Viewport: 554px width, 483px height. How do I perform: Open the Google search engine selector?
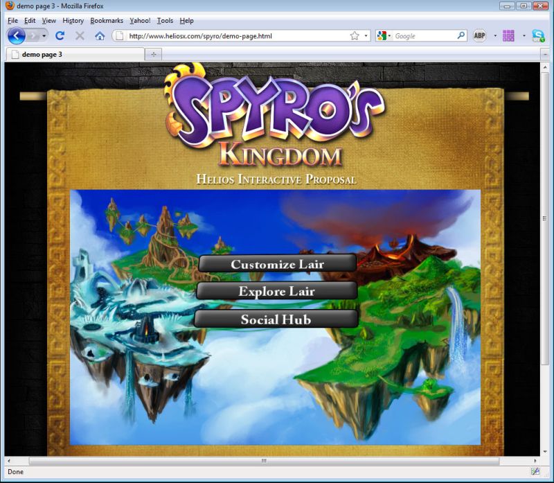click(384, 36)
